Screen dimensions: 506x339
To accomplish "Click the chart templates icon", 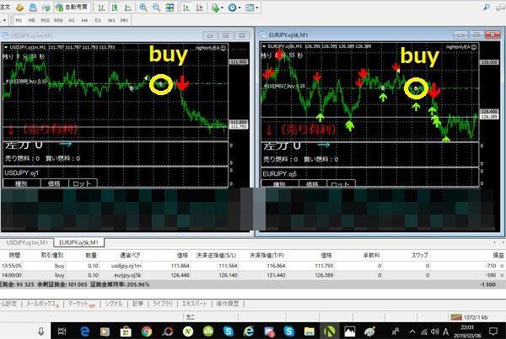I will [250, 8].
